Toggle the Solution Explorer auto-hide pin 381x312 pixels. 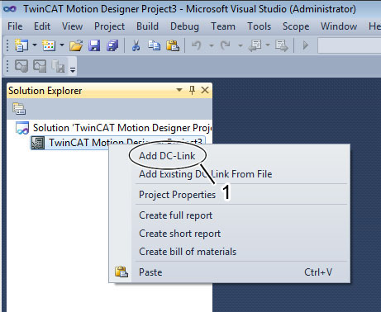(192, 90)
